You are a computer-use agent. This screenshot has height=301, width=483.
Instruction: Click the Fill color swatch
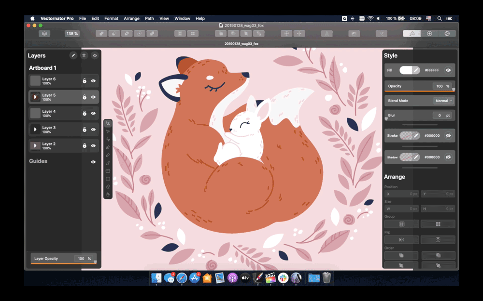[x=406, y=70]
